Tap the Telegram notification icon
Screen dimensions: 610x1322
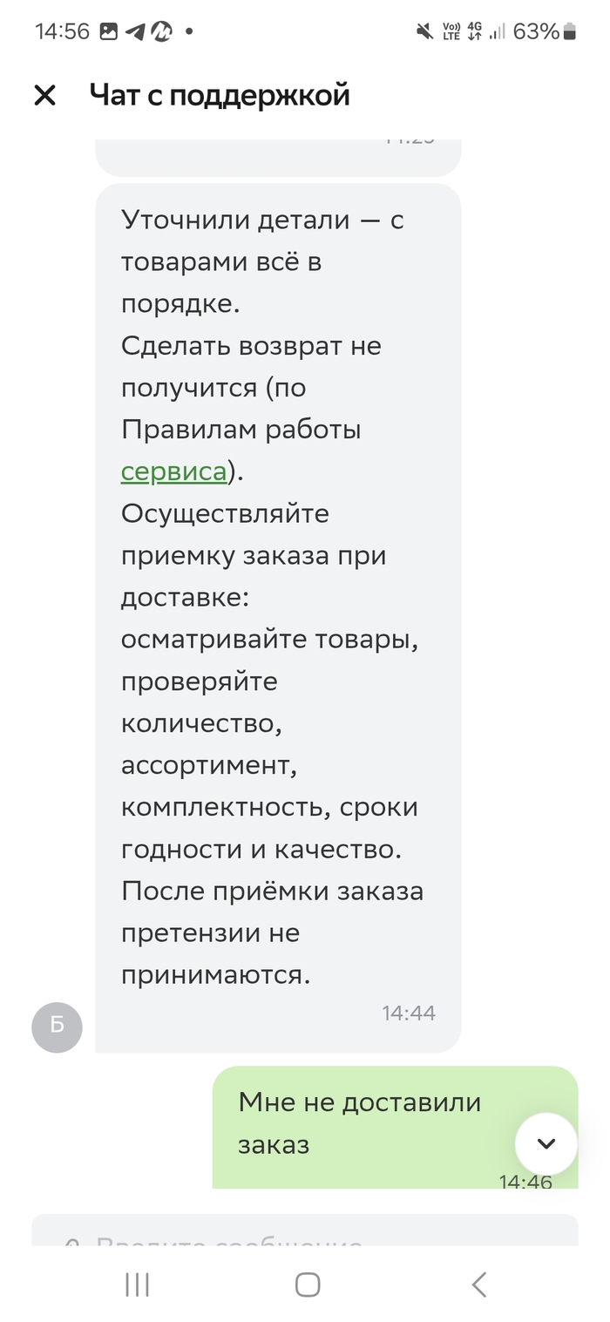pyautogui.click(x=135, y=32)
